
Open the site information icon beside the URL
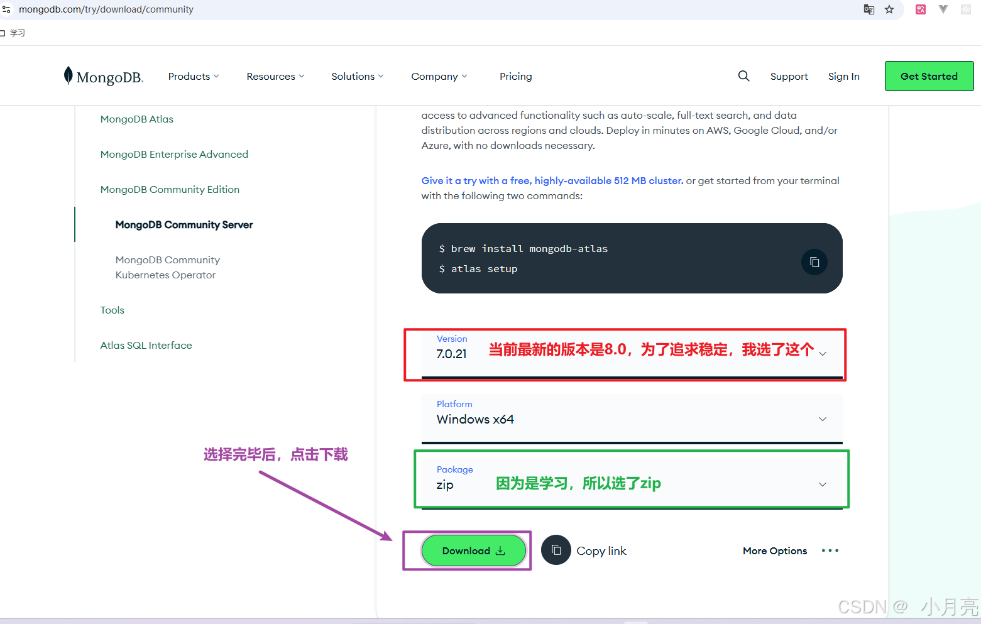coord(6,9)
